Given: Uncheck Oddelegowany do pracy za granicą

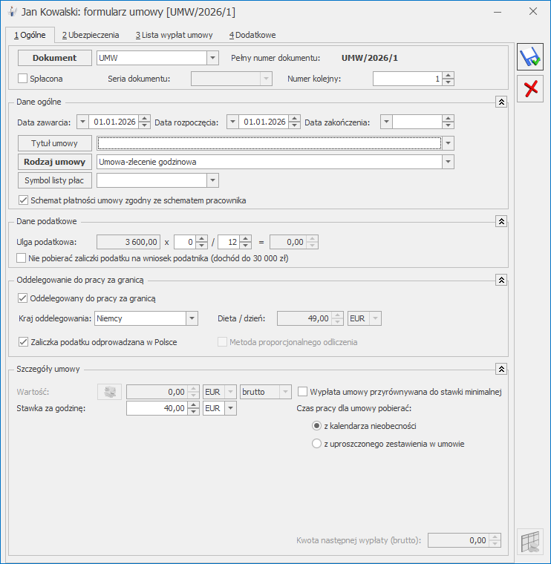Looking at the screenshot, I should (x=23, y=298).
